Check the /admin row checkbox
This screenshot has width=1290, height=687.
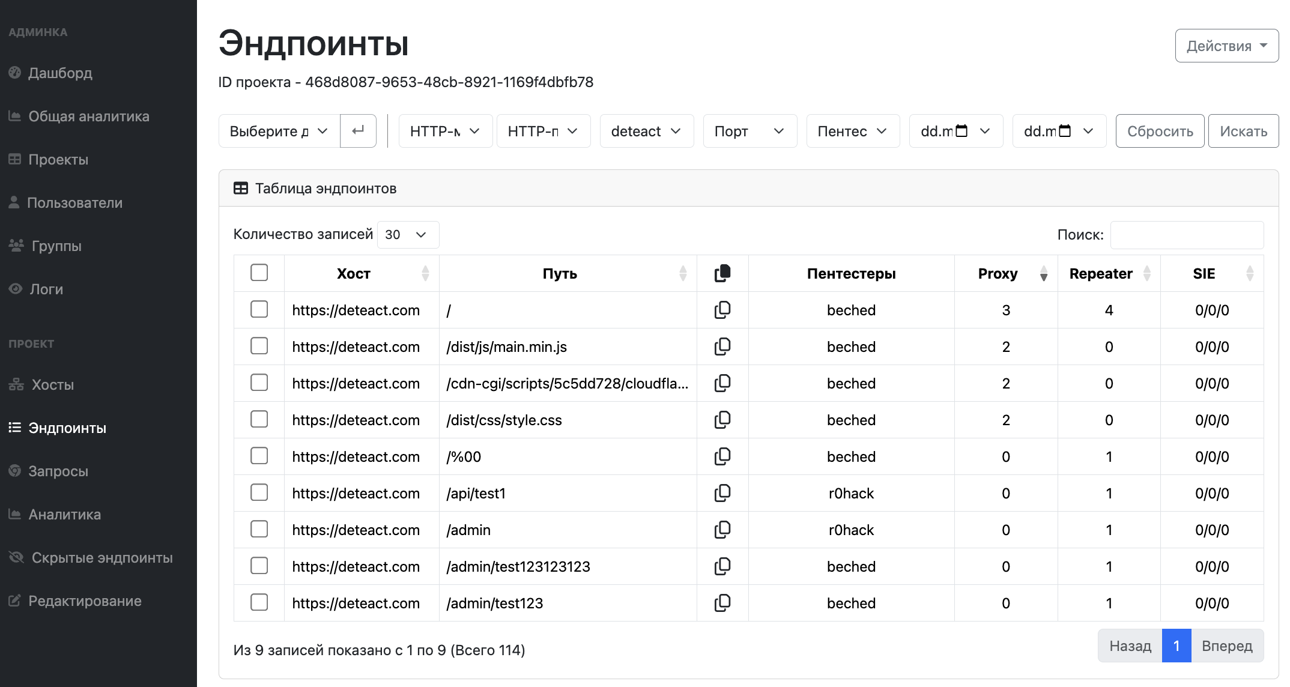pyautogui.click(x=259, y=529)
